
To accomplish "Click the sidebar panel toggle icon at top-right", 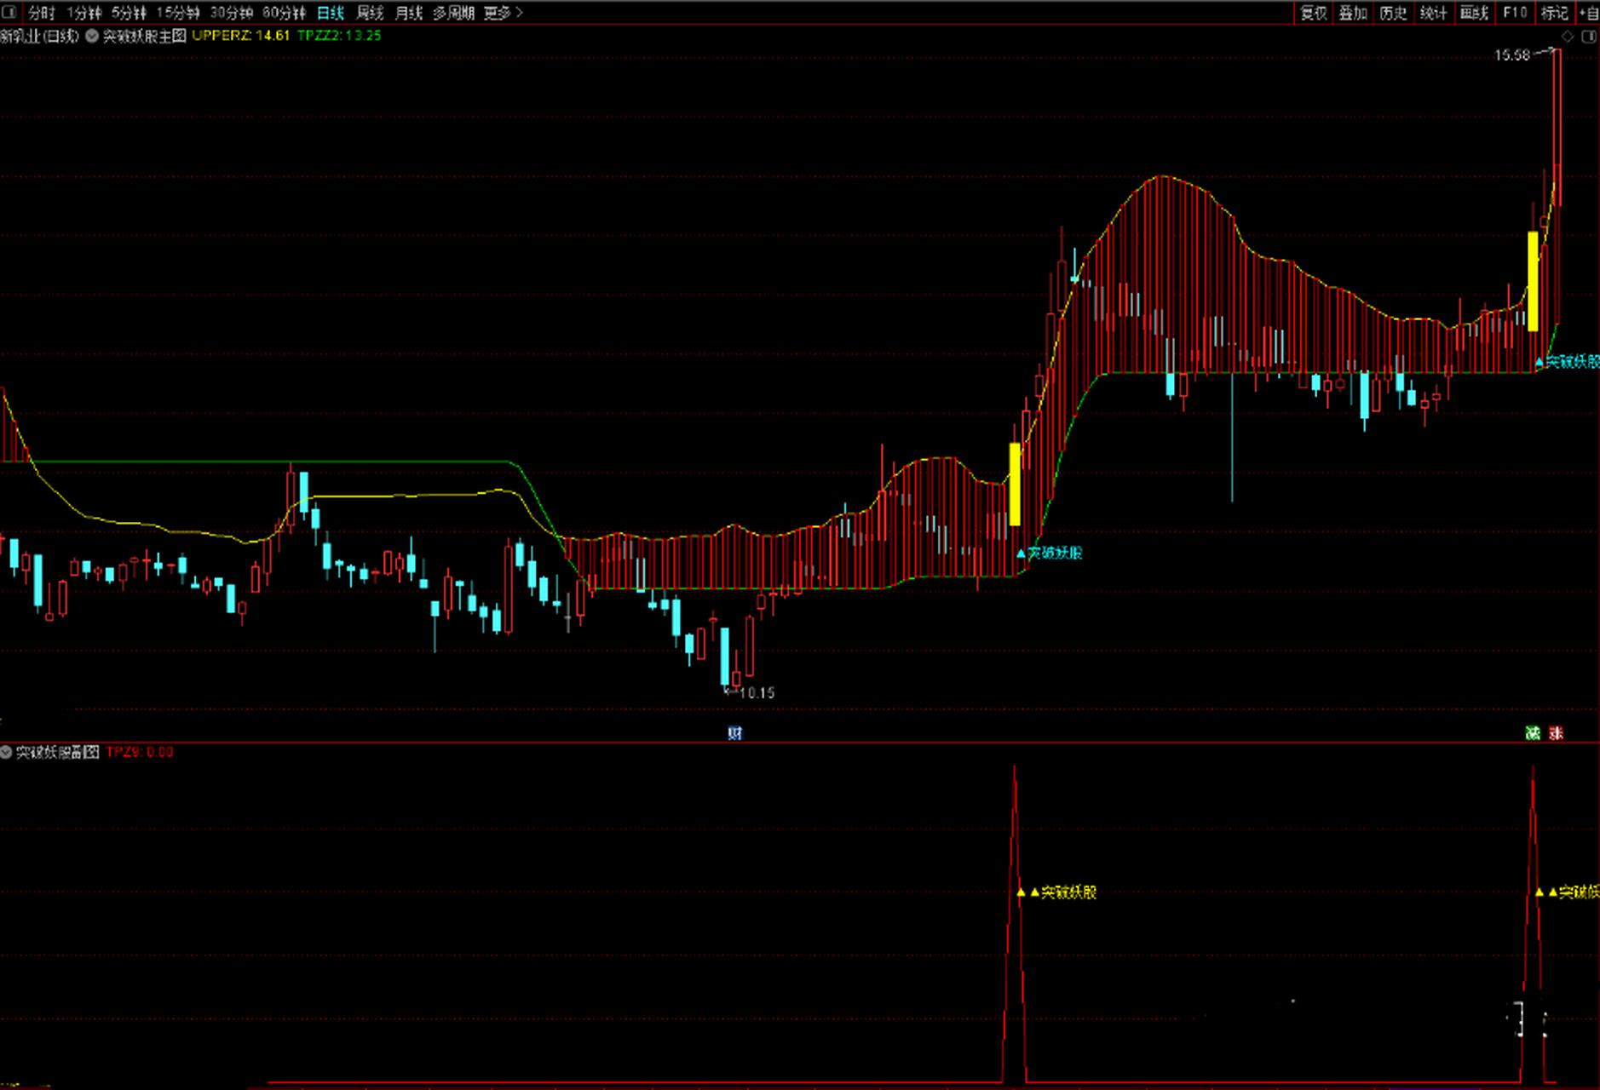I will pyautogui.click(x=1589, y=37).
